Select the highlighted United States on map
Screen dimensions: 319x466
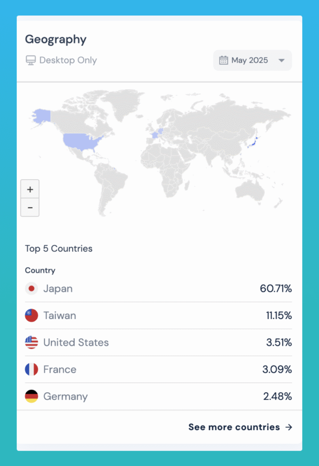pyautogui.click(x=82, y=141)
